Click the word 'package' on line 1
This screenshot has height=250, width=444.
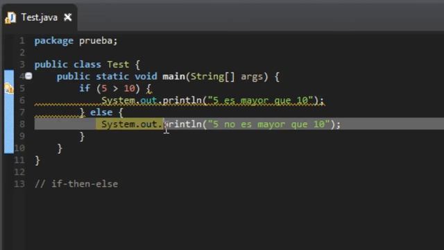[54, 41]
